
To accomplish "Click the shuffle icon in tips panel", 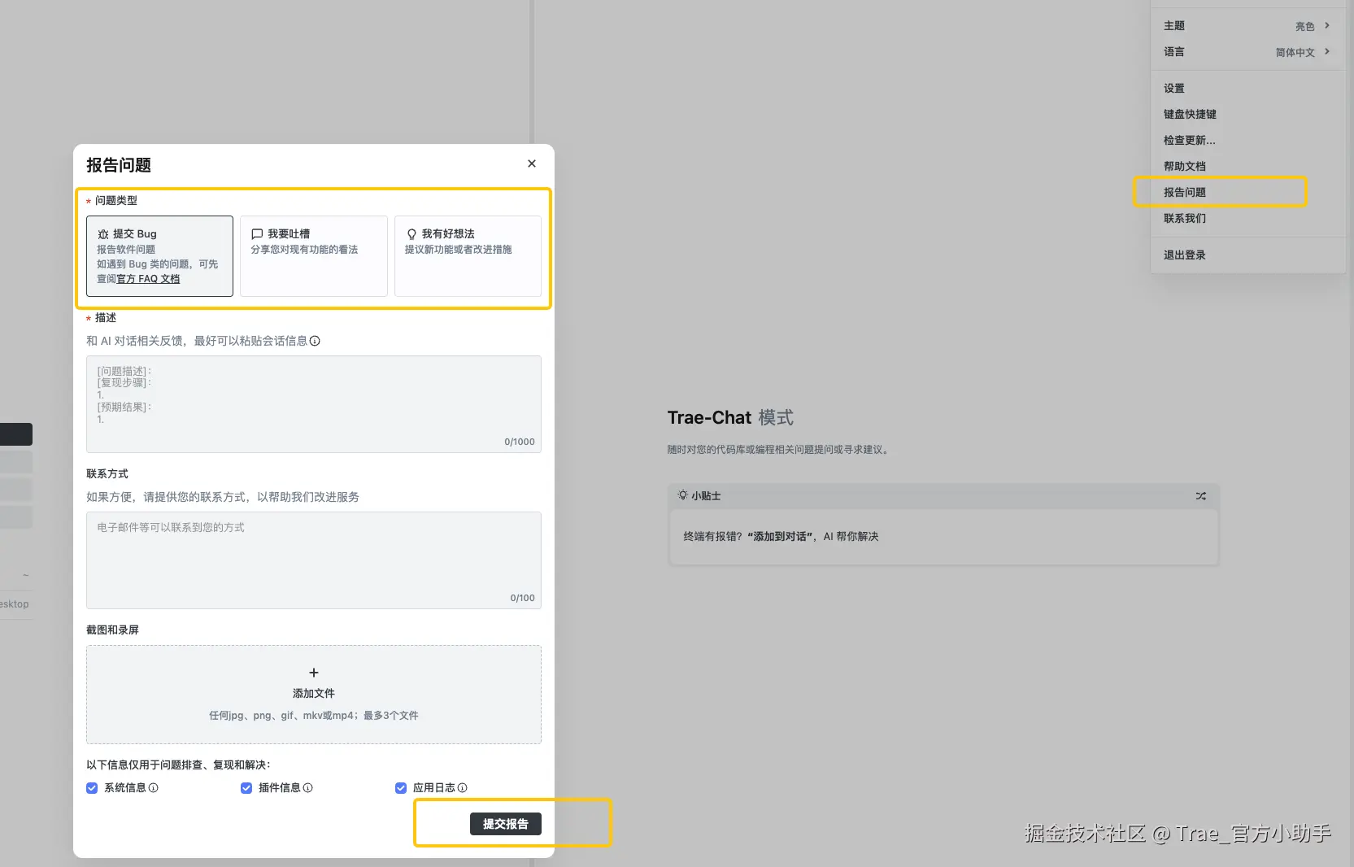I will (x=1200, y=496).
